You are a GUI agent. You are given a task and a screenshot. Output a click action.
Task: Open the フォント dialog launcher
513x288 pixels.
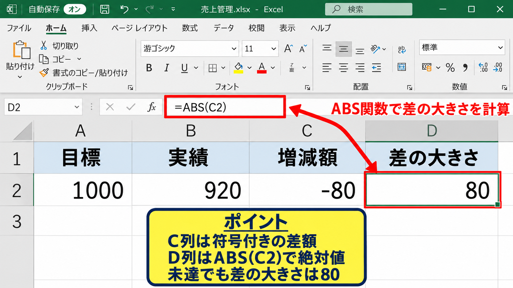pyautogui.click(x=307, y=88)
